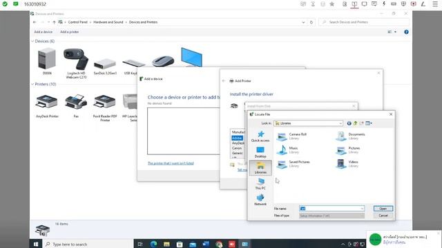
Task: Select the Documents library
Action: click(350, 136)
